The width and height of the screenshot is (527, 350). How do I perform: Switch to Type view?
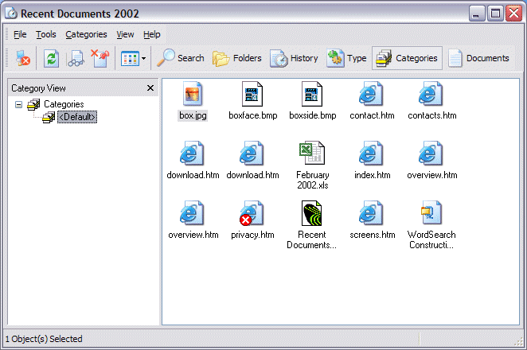[346, 58]
